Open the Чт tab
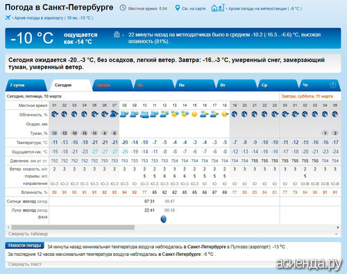 click(319, 85)
